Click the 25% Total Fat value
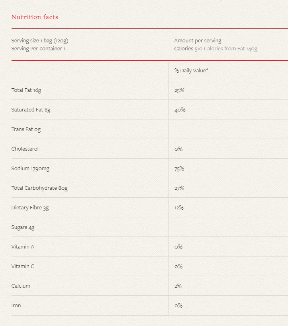288x326 pixels. point(179,90)
